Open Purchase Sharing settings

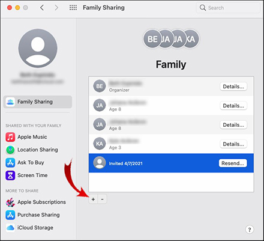tap(33, 215)
